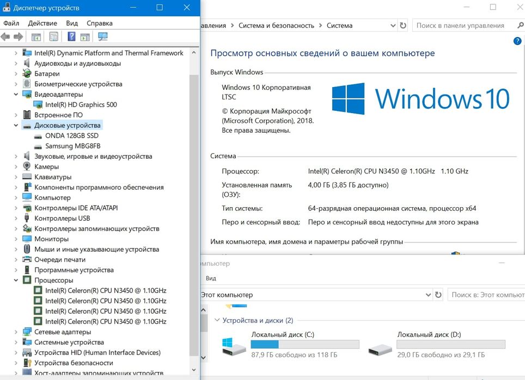Expand the Встроенное ПО node
The width and height of the screenshot is (525, 380).
click(16, 115)
